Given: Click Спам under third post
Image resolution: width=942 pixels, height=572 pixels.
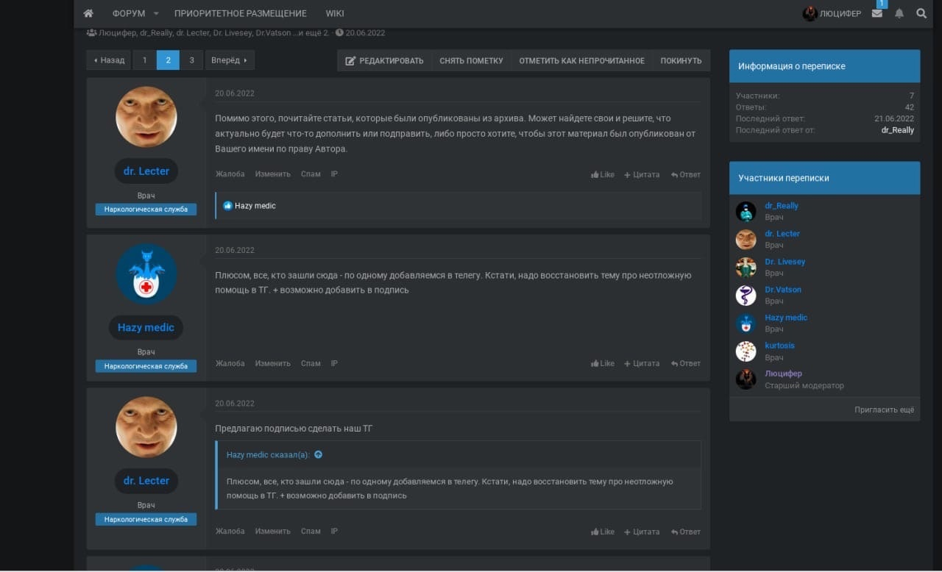Looking at the screenshot, I should click(x=311, y=531).
